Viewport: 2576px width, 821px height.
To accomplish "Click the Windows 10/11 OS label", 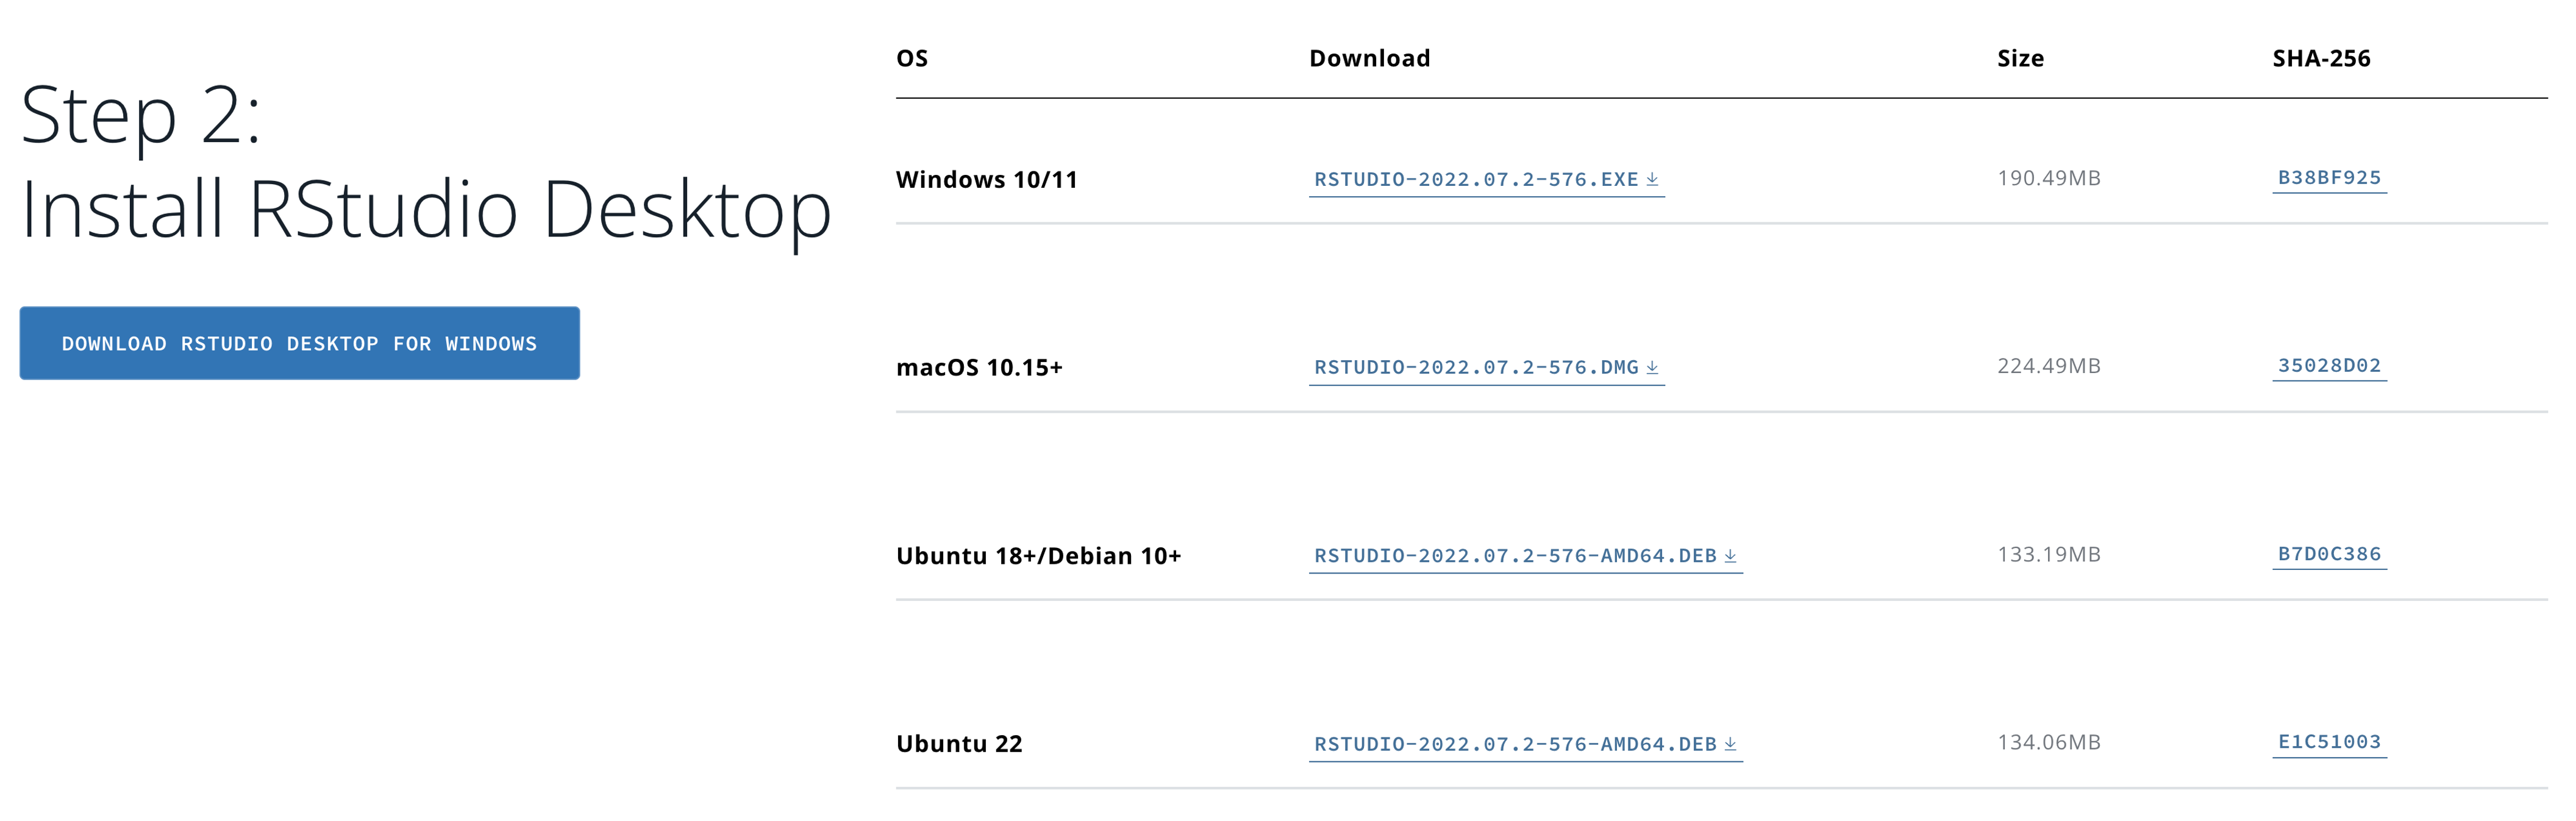I will click(x=987, y=180).
